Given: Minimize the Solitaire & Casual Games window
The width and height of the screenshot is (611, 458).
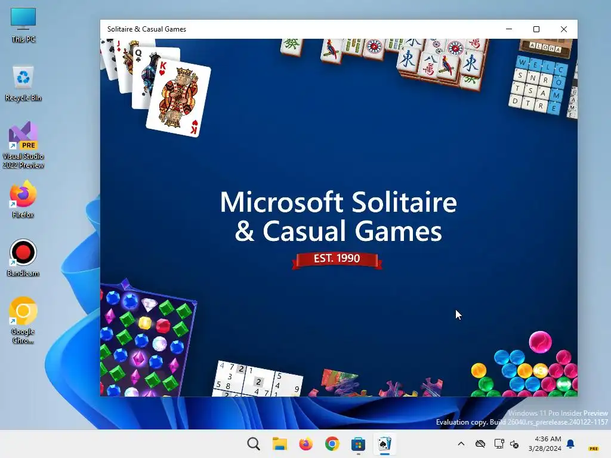Looking at the screenshot, I should [509, 29].
